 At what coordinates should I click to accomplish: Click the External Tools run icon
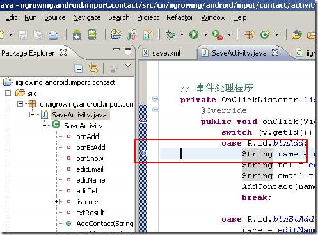(x=218, y=34)
